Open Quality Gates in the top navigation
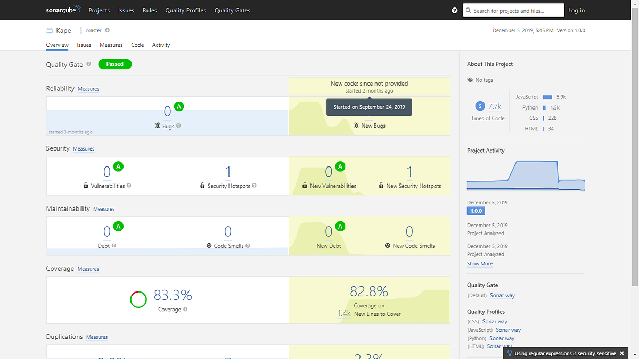 click(232, 10)
